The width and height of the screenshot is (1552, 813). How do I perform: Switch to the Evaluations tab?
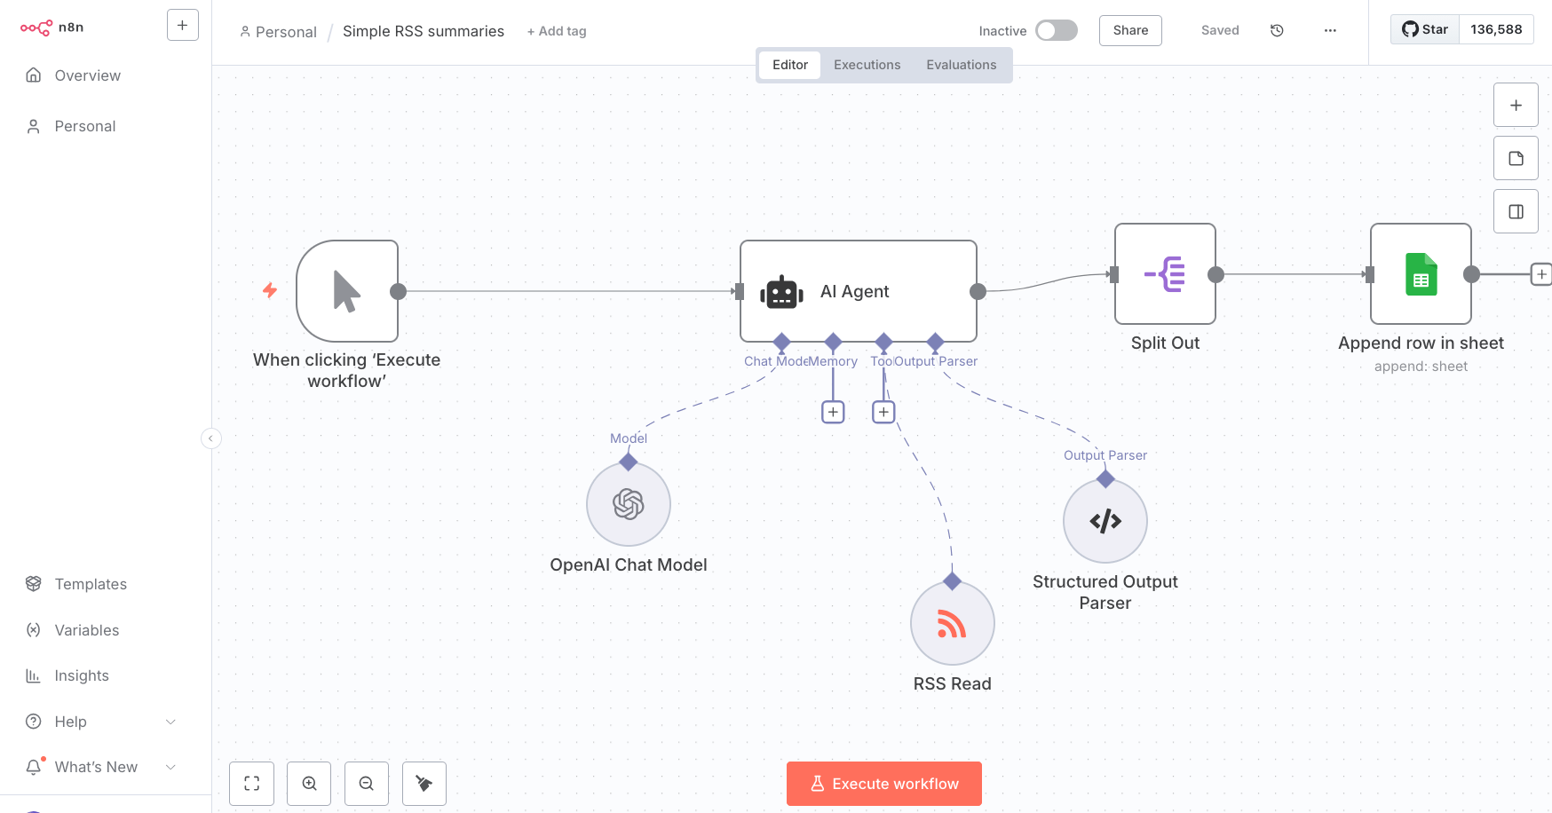click(x=961, y=65)
